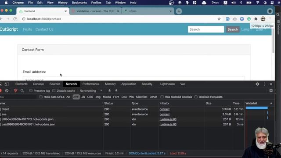This screenshot has height=158, width=281.
Task: Toggle the All request type filter
Action: point(68,97)
